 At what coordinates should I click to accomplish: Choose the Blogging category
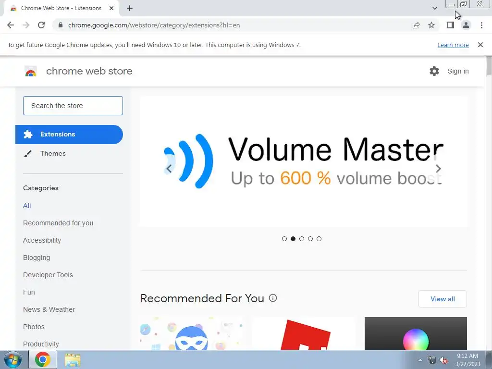(37, 258)
